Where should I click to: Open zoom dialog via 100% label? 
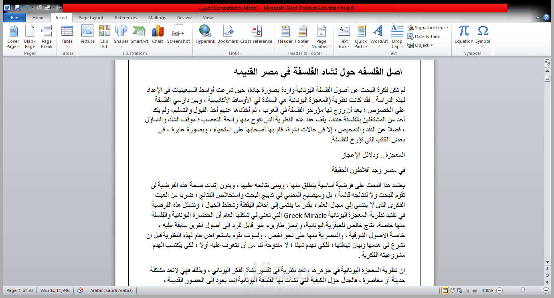[x=487, y=290]
